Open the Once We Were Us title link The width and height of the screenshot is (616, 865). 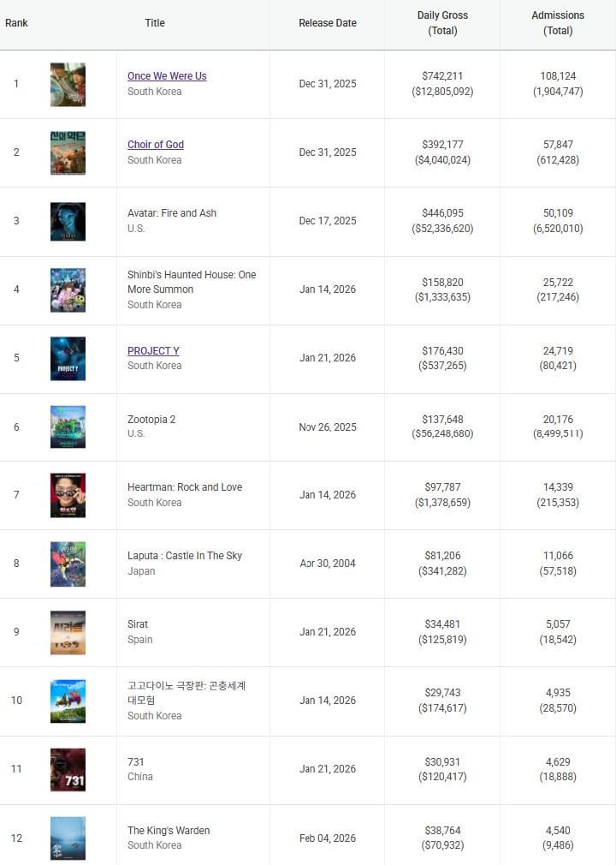(167, 76)
